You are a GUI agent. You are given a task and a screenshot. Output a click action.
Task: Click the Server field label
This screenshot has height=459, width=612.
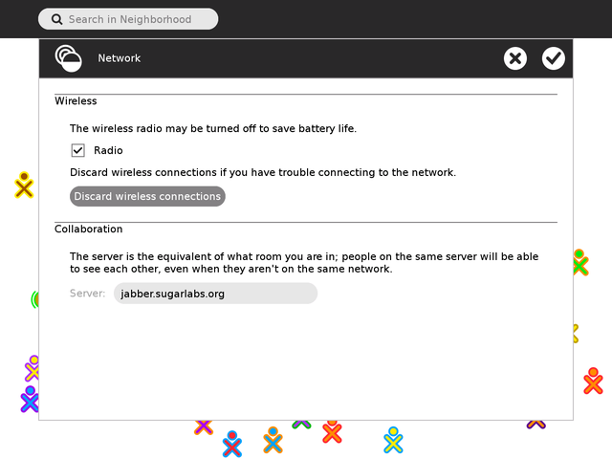pos(87,294)
